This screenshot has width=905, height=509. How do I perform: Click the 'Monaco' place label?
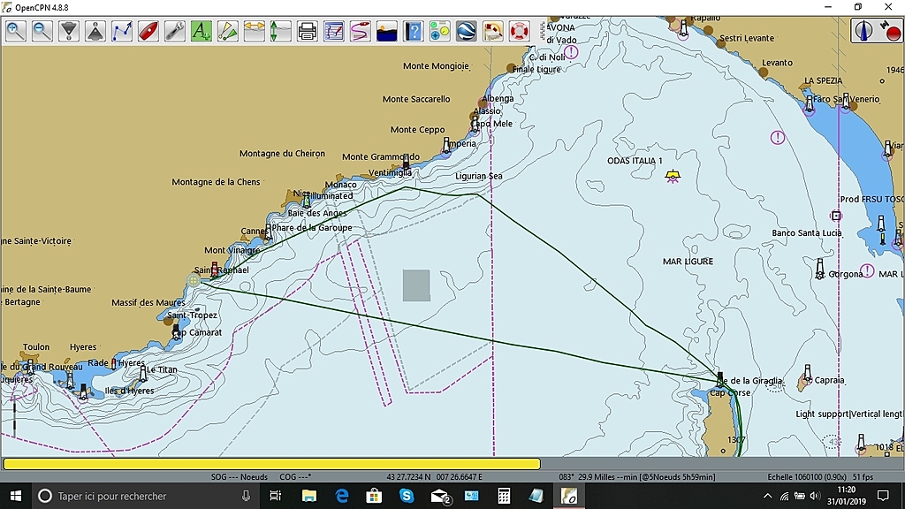tap(340, 185)
